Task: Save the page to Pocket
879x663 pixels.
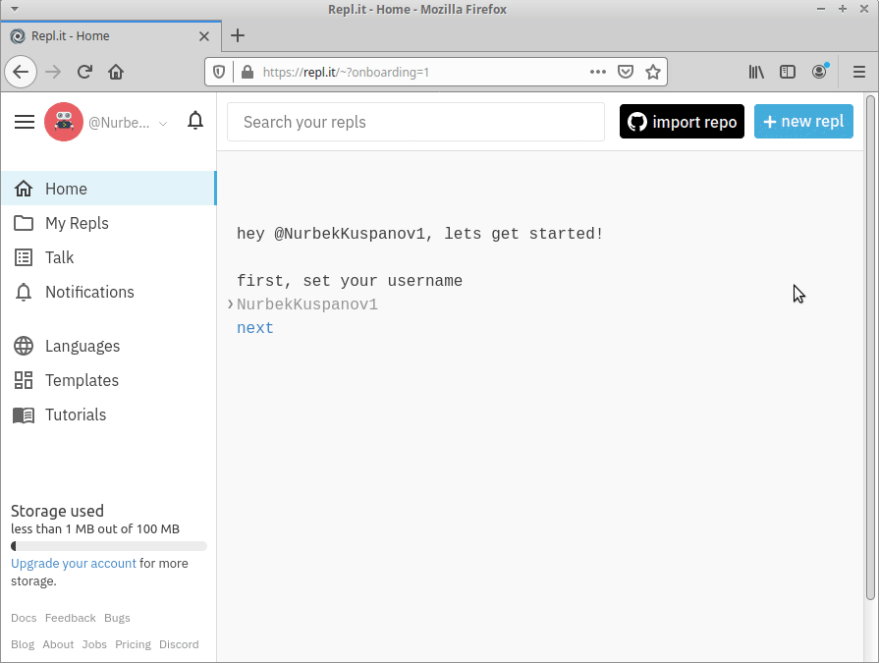Action: click(626, 72)
